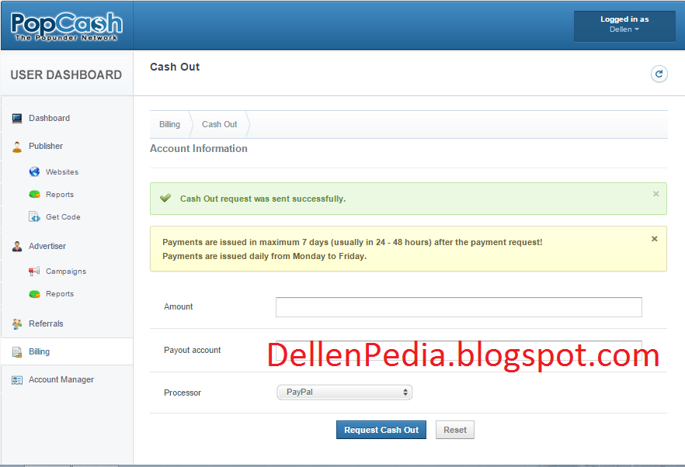Click the Request Cash Out button
Viewport: 685px width, 467px height.
click(x=381, y=430)
